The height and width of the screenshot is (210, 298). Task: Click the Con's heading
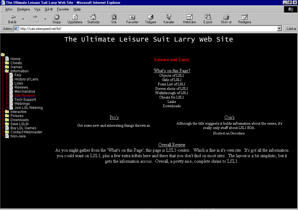(x=229, y=117)
